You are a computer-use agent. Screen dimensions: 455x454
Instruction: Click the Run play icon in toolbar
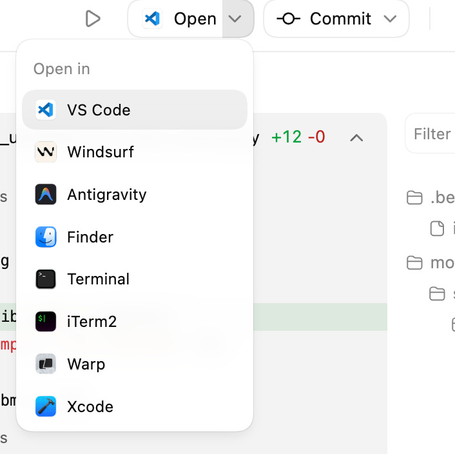(x=93, y=19)
